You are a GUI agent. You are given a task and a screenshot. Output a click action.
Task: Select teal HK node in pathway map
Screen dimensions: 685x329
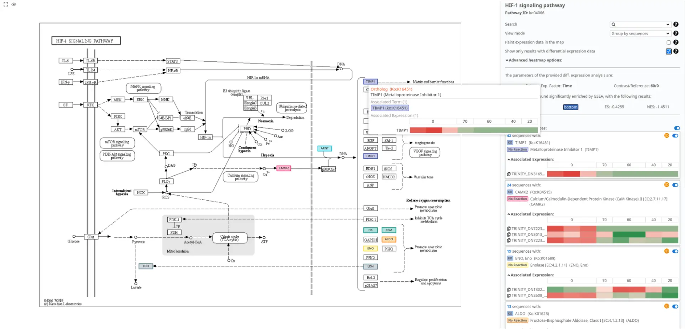point(370,230)
